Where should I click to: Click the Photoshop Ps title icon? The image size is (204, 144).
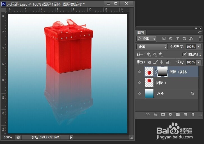point(4,4)
